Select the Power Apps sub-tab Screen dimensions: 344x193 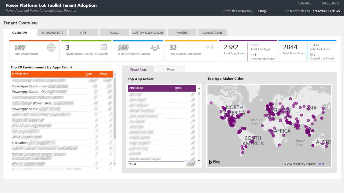(138, 69)
